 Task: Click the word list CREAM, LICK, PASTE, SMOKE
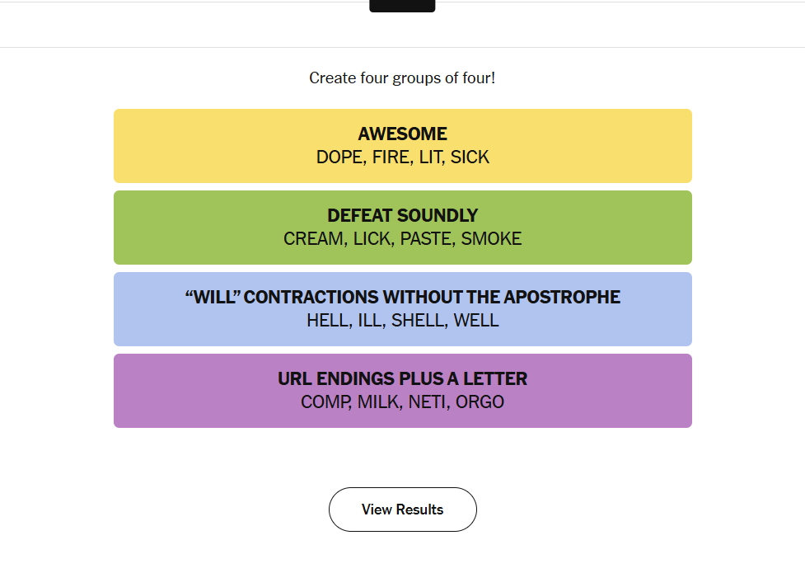402,239
